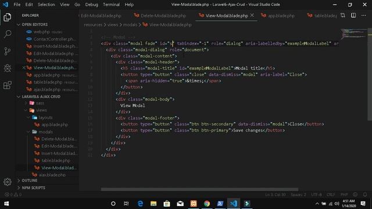Open Task View on taskbar
This screenshot has width=372, height=209.
[126, 204]
